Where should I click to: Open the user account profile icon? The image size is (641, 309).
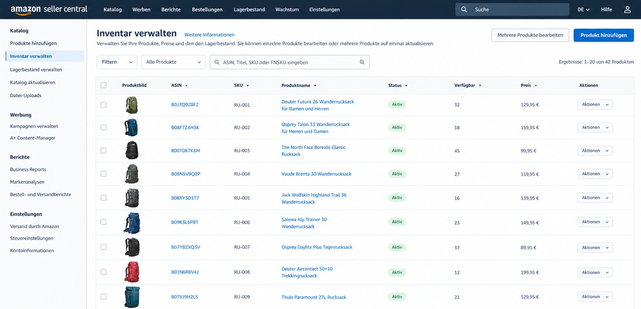click(x=627, y=10)
